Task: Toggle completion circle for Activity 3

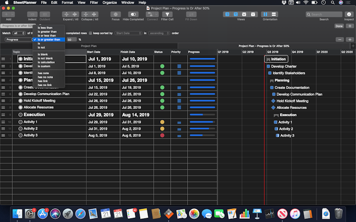Action: point(21,135)
